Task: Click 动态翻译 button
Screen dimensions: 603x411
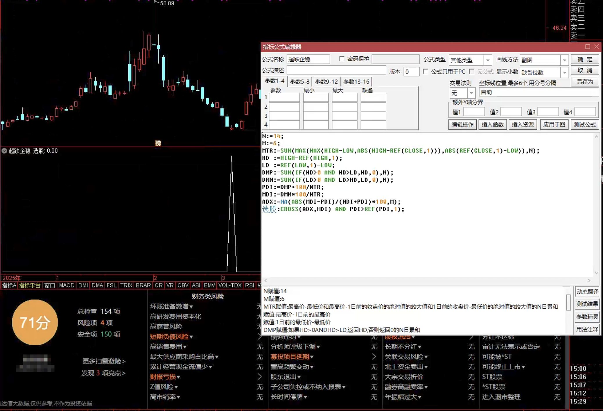Action: click(x=587, y=292)
